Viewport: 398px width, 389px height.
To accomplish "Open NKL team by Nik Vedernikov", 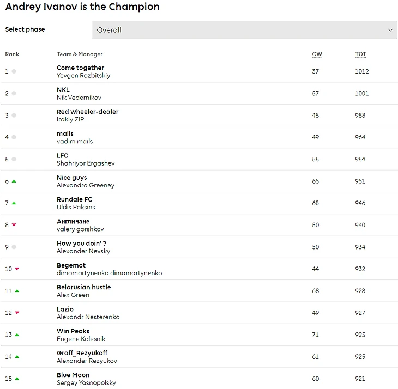I will [x=63, y=90].
